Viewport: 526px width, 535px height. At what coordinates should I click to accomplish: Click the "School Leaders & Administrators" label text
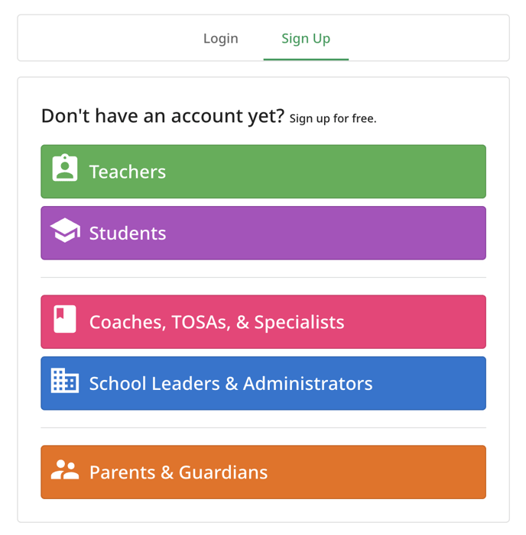[x=231, y=383]
